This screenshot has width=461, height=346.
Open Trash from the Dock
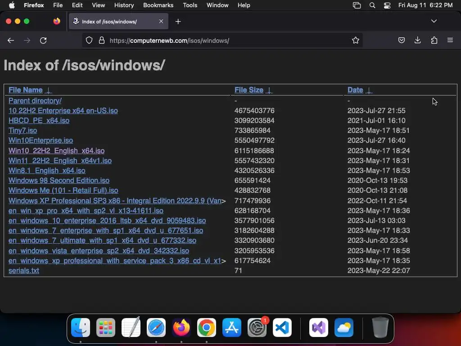(380, 327)
